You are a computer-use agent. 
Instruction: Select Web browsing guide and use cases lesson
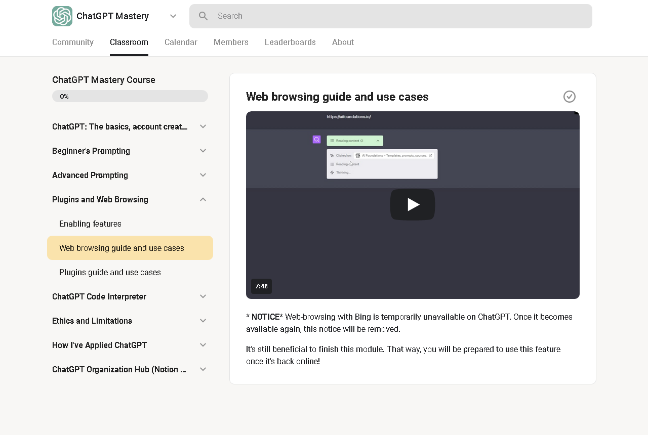[130, 248]
